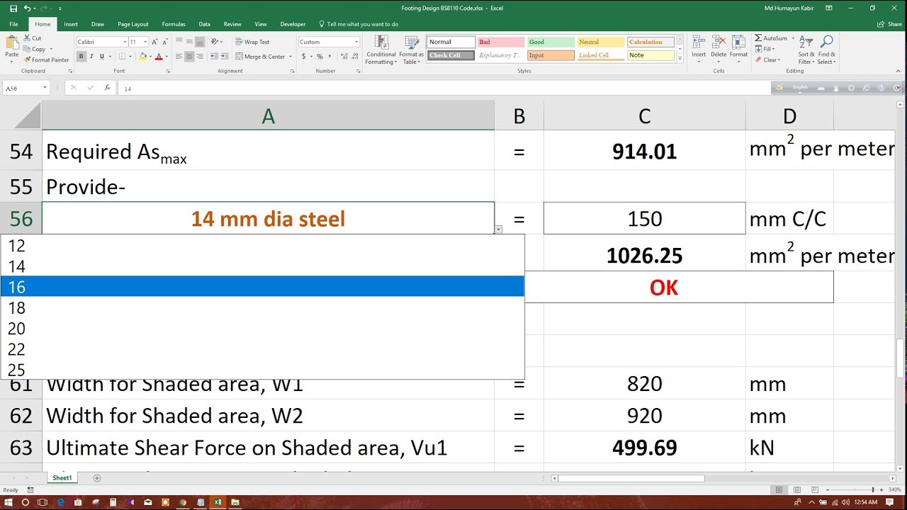Toggle Underline formatting

tap(102, 57)
